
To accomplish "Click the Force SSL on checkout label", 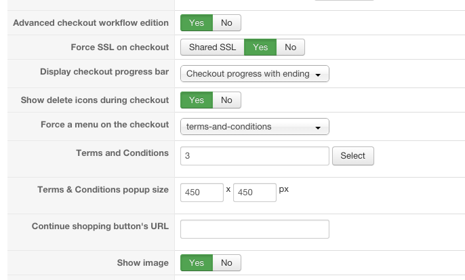I will pos(119,47).
